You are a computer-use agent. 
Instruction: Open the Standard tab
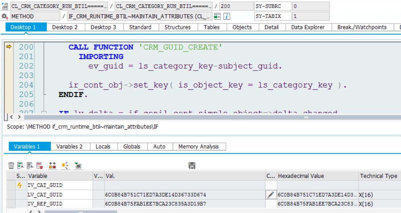(x=140, y=27)
